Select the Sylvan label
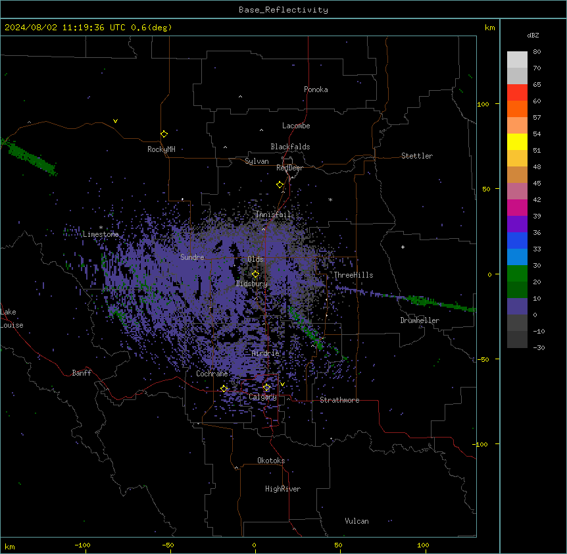Viewport: 567px width, 554px height. coord(257,161)
